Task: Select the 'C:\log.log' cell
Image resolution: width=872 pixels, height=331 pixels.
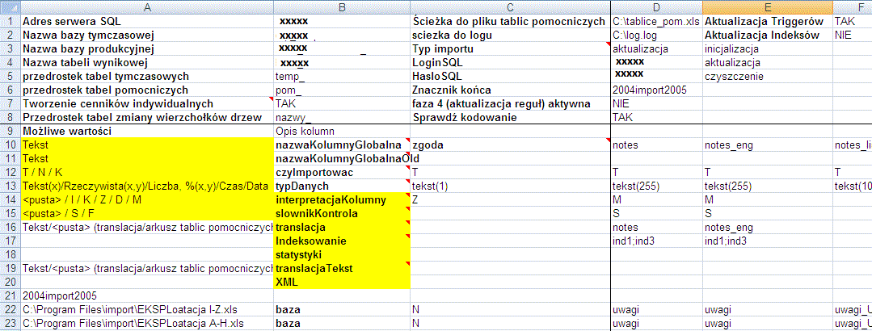Action: point(656,35)
